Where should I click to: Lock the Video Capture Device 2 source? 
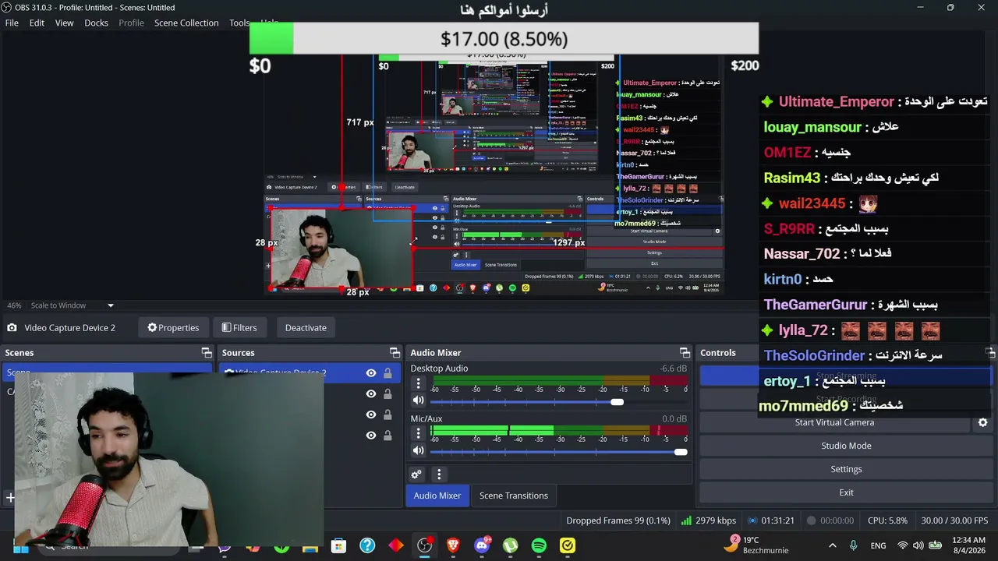[x=388, y=373]
